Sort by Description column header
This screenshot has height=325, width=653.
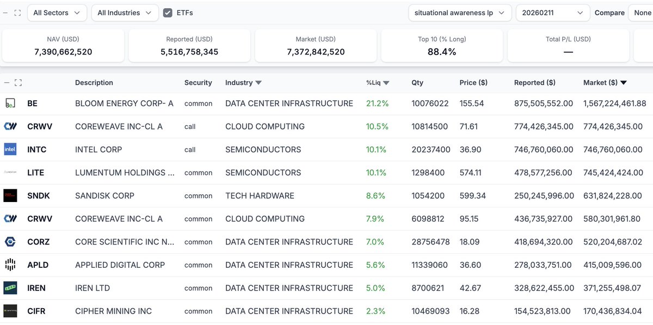(x=94, y=83)
